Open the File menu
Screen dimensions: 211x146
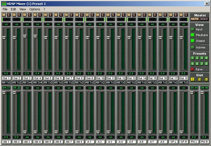pyautogui.click(x=5, y=9)
